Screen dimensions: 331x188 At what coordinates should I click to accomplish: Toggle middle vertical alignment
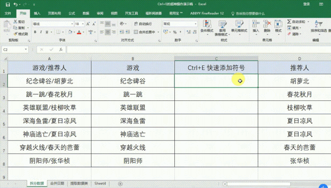click(x=108, y=24)
